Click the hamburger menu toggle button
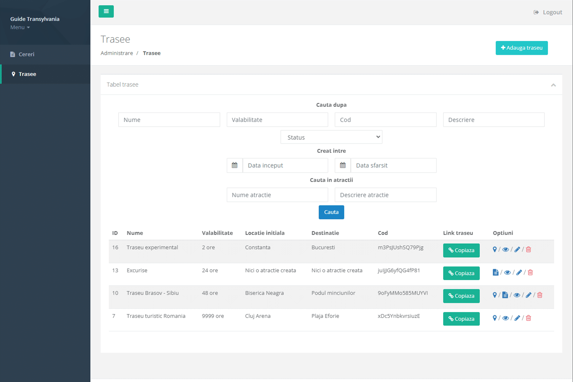 106,11
